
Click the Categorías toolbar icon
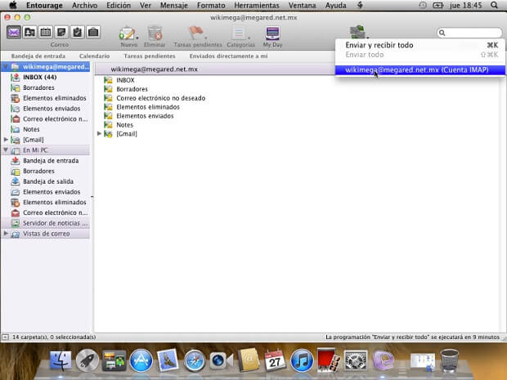coord(240,33)
